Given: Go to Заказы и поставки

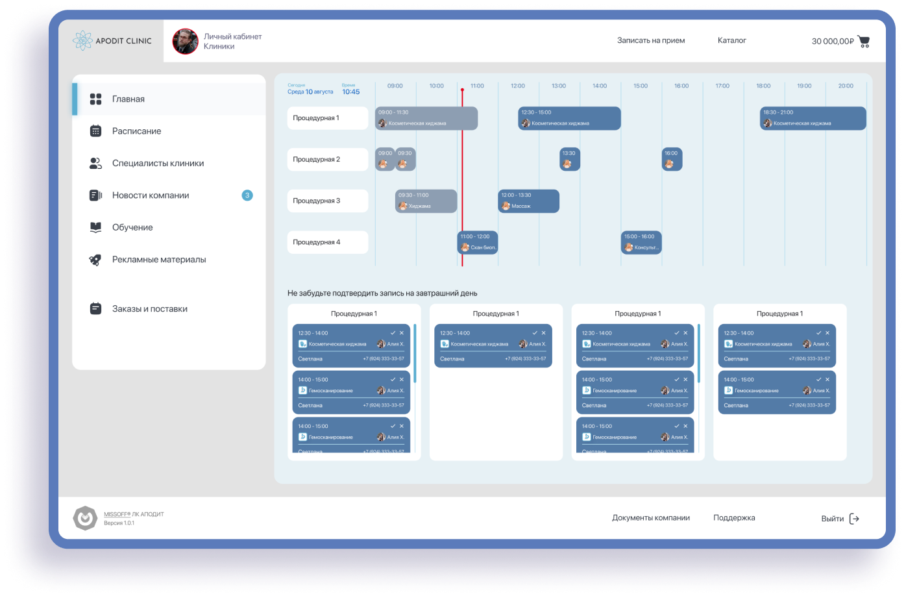Looking at the screenshot, I should [169, 309].
